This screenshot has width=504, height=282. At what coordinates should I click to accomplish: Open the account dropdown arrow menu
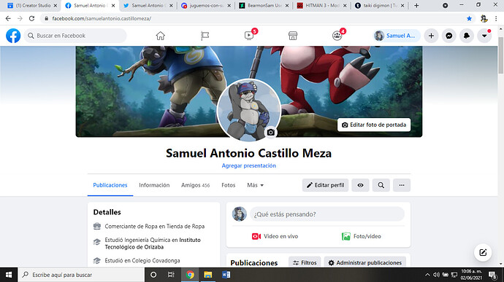coord(484,36)
